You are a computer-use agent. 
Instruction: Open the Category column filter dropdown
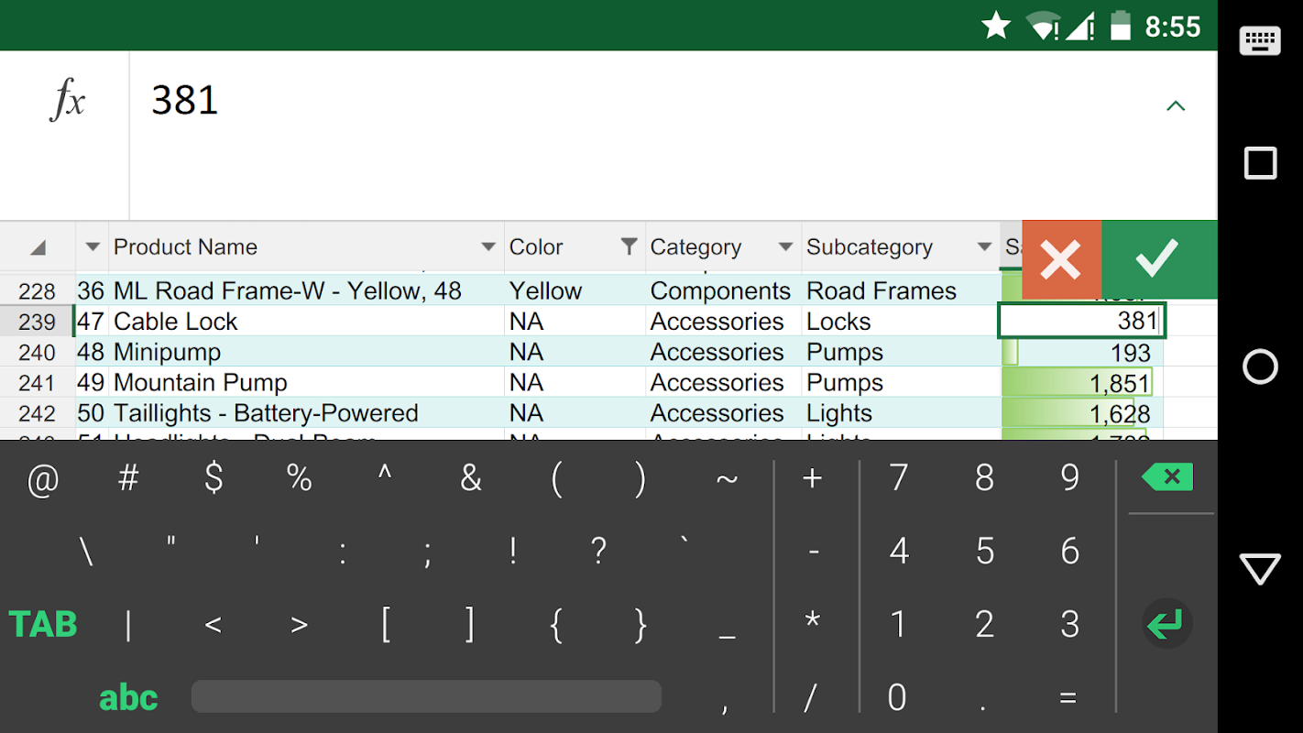click(x=785, y=246)
